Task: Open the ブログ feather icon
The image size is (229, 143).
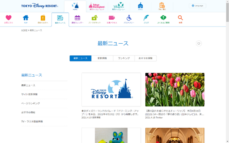Action: pos(146,18)
